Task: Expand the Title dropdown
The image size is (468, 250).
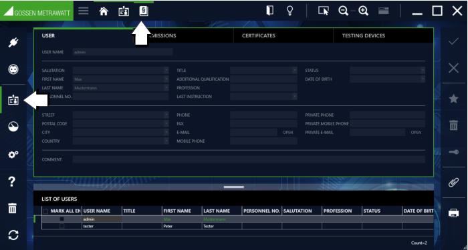Action: [295, 71]
